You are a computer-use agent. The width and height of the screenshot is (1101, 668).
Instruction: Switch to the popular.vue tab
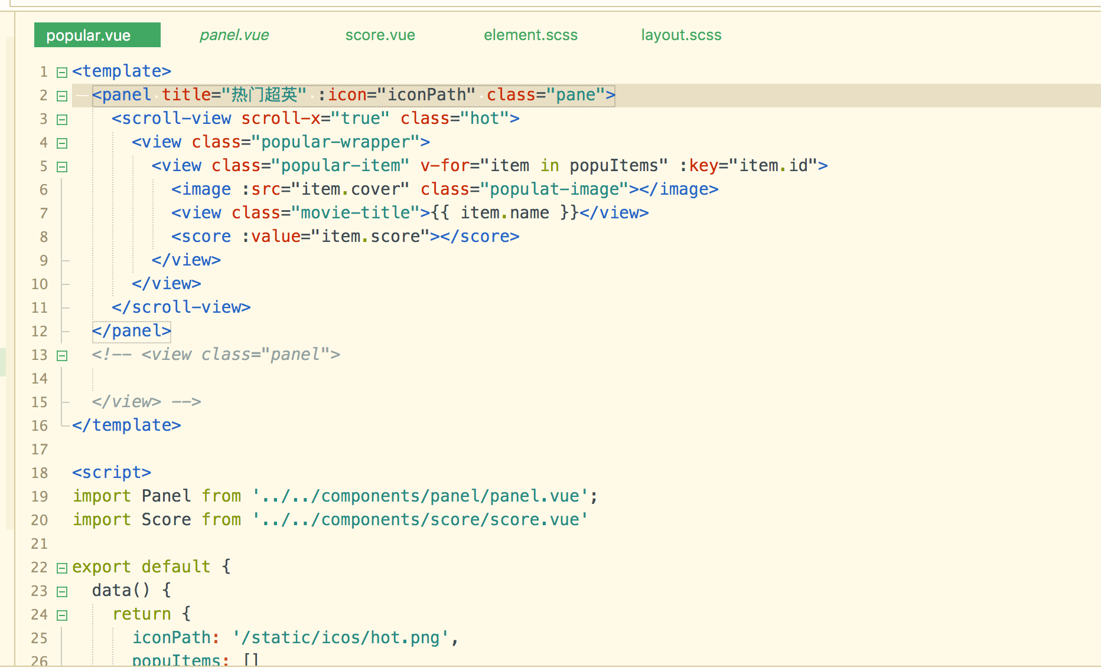click(x=97, y=35)
